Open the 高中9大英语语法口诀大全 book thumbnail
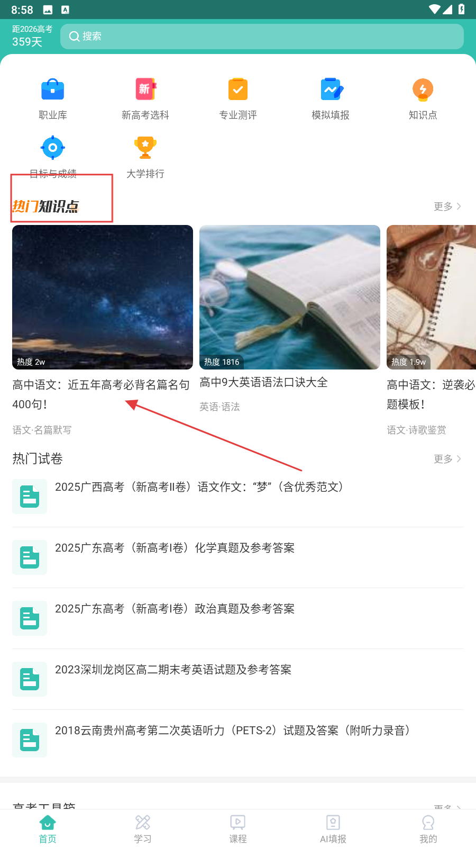476x847 pixels. (x=290, y=297)
